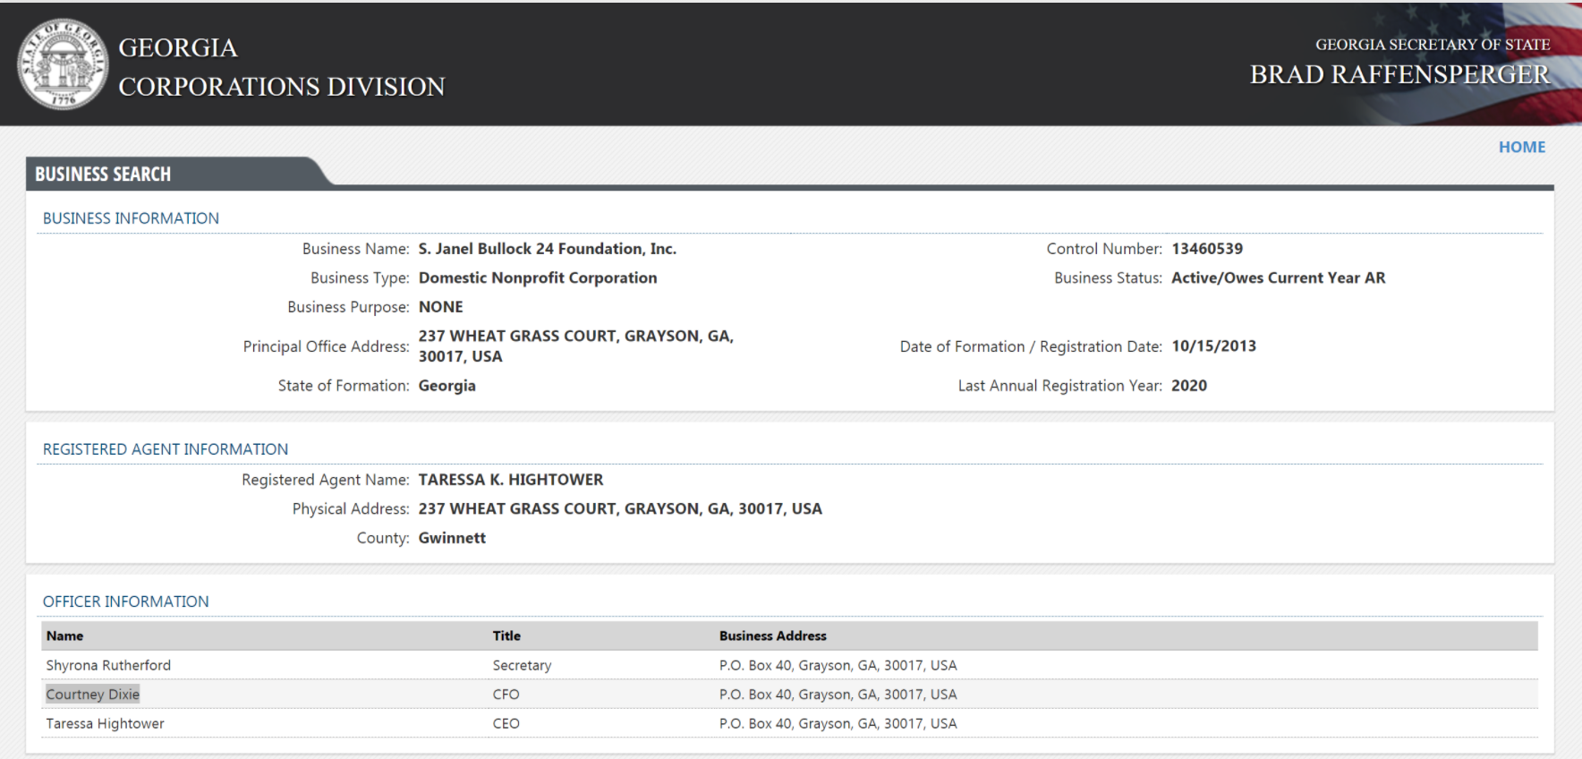Click the highlighted Courtney Dixie officer name

(93, 695)
